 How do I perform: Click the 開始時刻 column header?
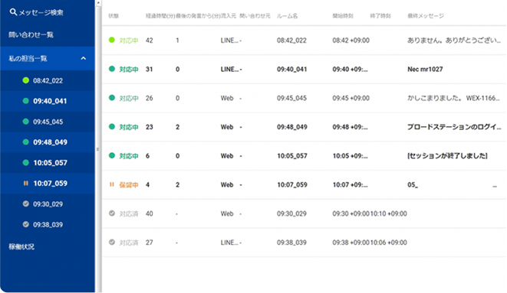343,16
